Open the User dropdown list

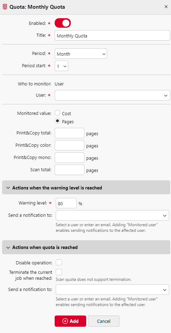point(112,95)
